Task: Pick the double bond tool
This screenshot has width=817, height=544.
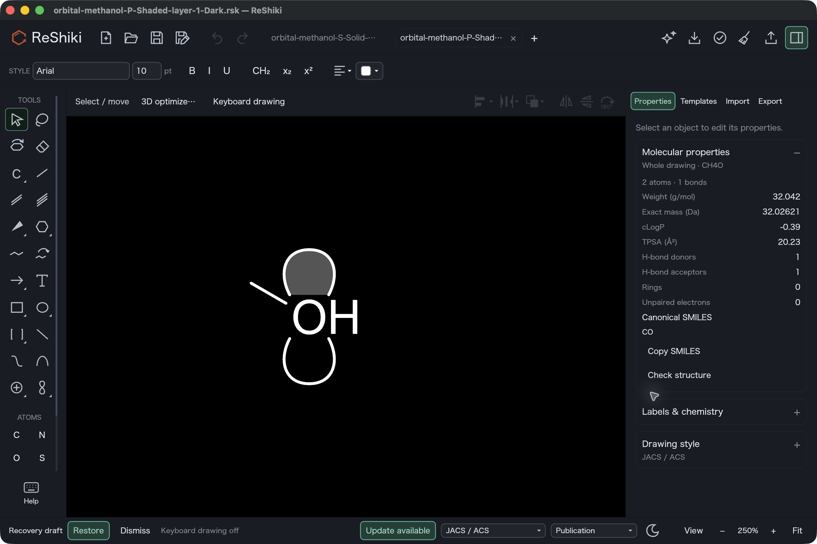Action: pyautogui.click(x=17, y=200)
